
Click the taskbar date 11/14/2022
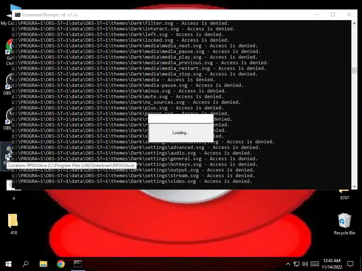tap(332, 267)
